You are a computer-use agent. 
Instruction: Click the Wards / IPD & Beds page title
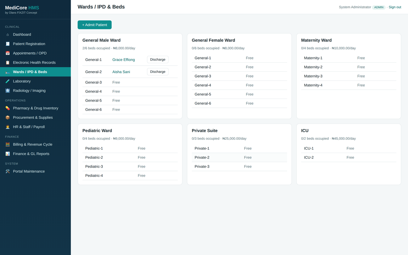[x=101, y=7]
